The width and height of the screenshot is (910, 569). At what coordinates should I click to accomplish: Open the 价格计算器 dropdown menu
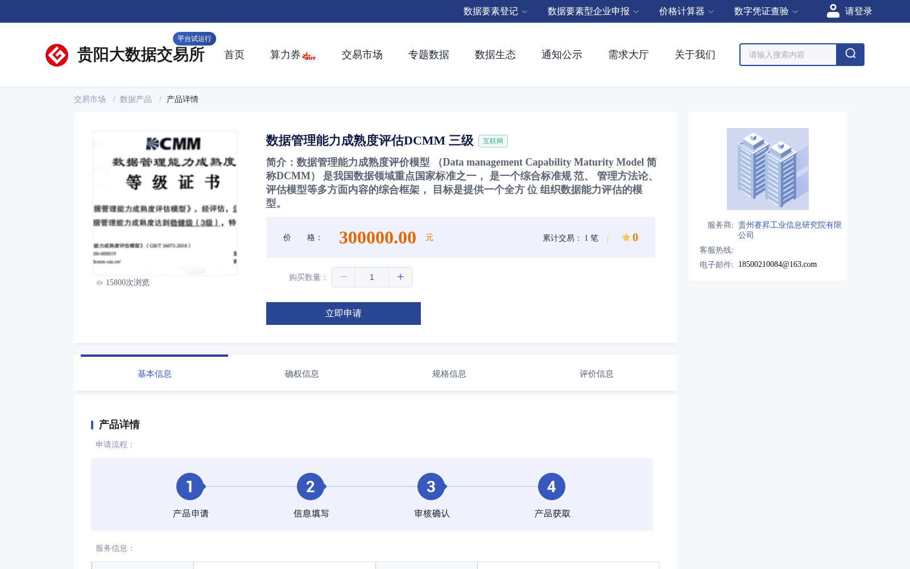point(686,11)
